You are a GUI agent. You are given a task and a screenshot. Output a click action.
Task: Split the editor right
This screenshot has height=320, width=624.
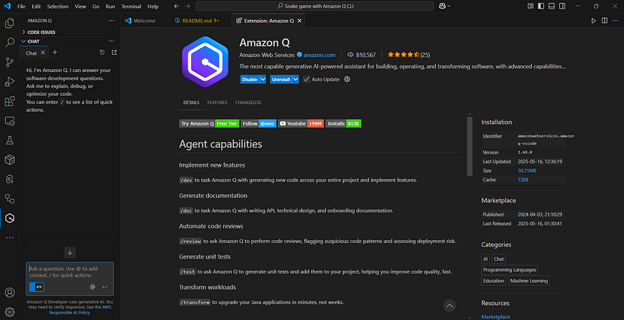pos(605,21)
